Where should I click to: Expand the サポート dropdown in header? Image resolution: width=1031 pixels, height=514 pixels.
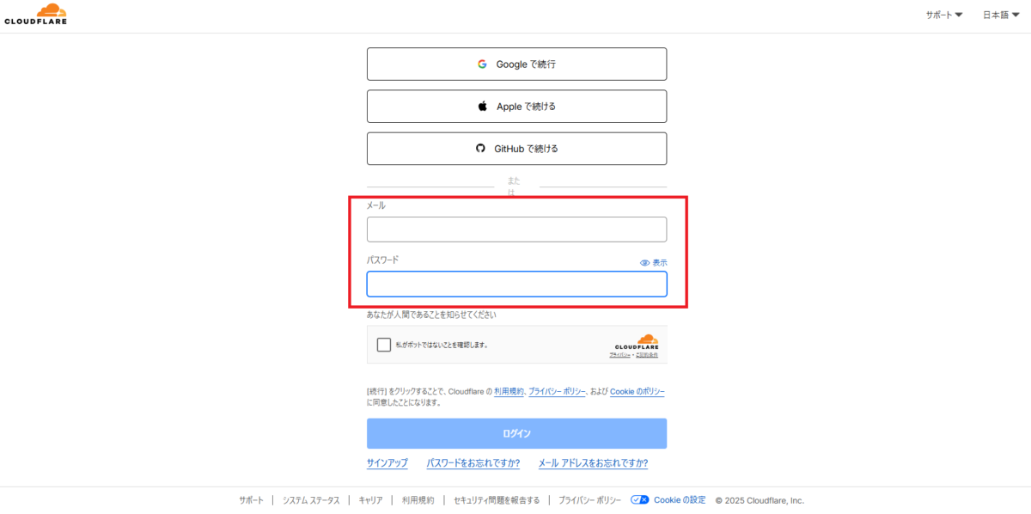pos(943,15)
